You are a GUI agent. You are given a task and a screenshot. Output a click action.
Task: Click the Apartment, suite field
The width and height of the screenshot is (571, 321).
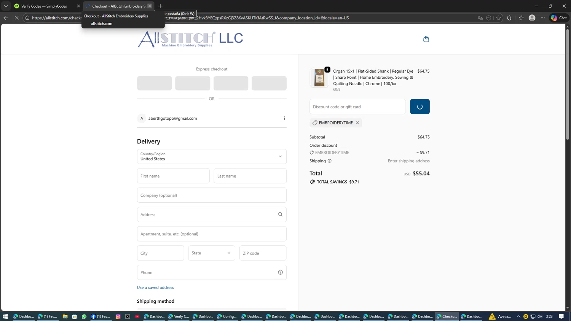click(x=212, y=234)
